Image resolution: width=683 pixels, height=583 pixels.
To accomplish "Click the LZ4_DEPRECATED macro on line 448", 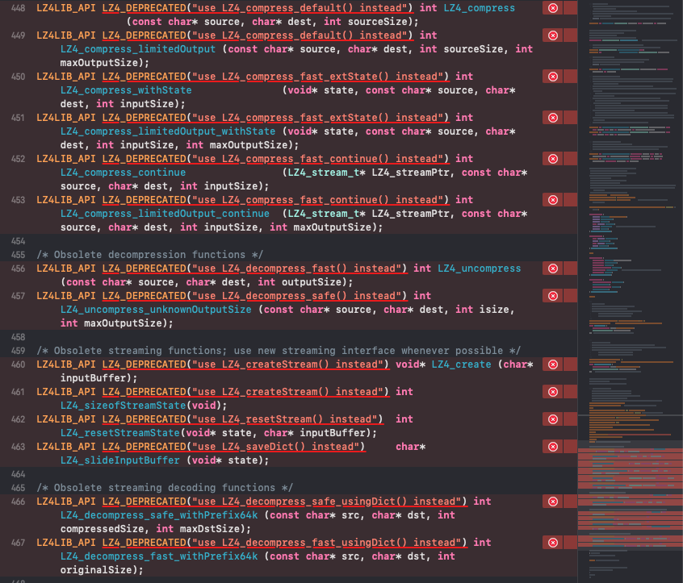I will [144, 8].
